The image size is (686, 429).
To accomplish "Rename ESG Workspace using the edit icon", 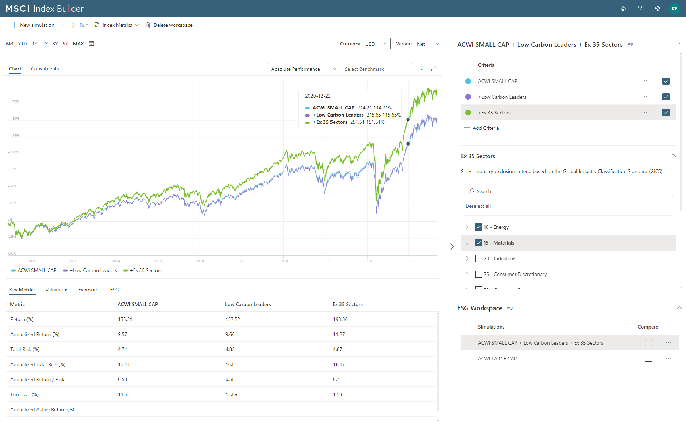I will (x=510, y=308).
